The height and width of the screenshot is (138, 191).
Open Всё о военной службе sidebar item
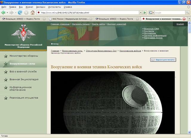coord(23,72)
